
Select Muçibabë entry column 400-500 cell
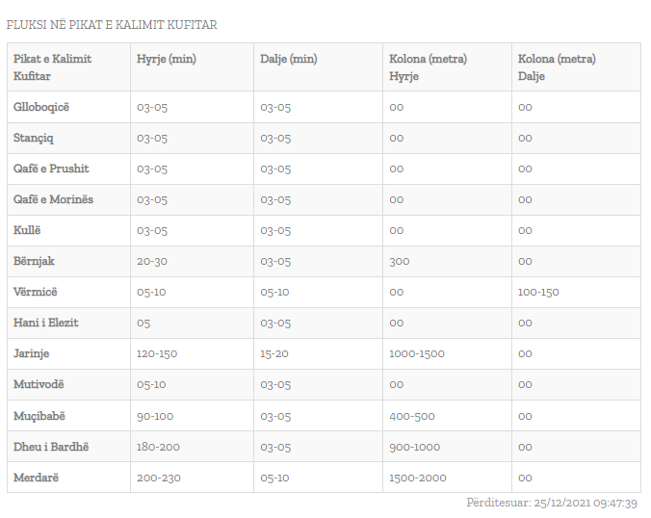(x=412, y=415)
